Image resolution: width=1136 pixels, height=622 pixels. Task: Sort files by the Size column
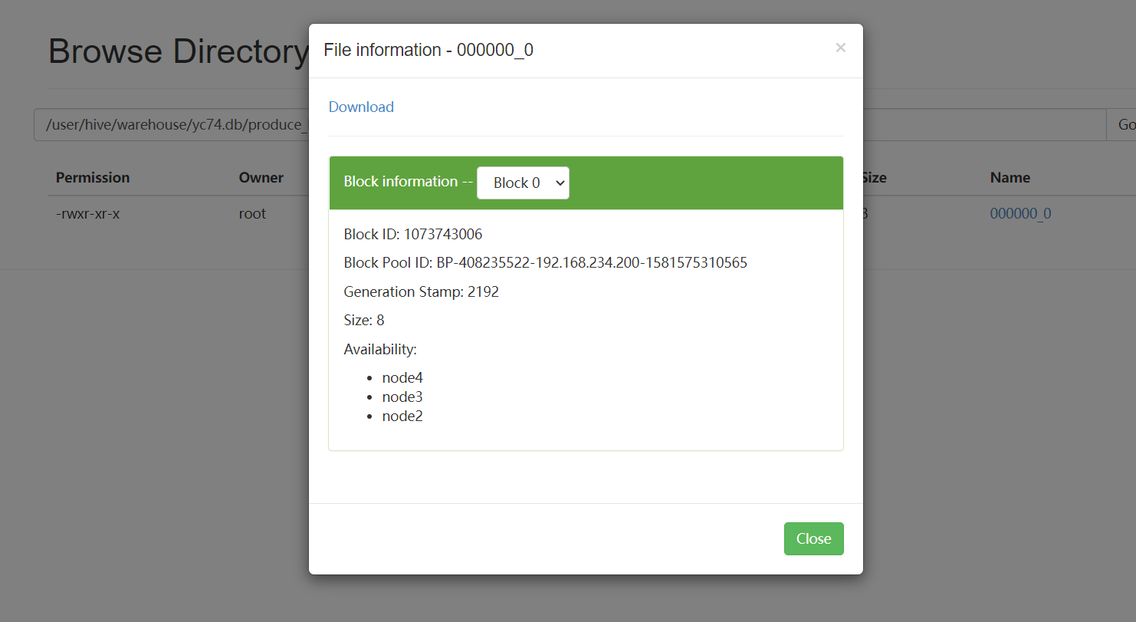click(x=873, y=177)
